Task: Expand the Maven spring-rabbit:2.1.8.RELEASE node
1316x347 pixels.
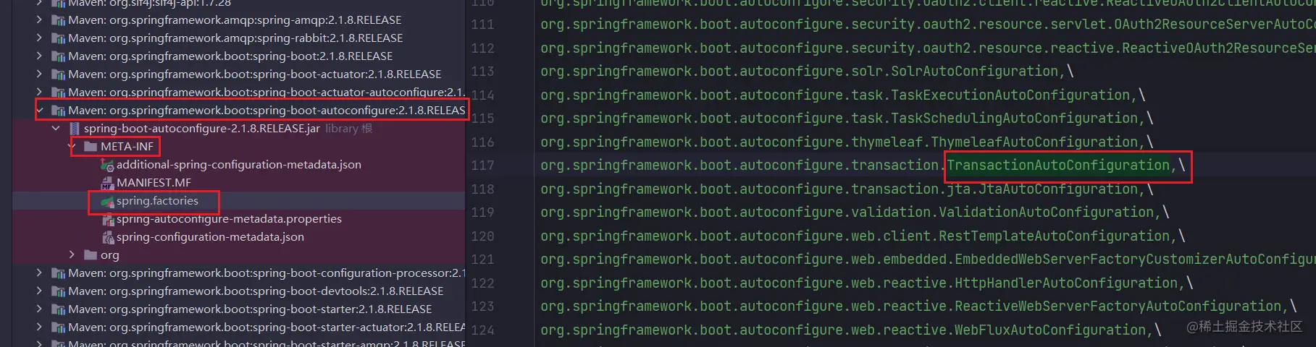Action: pyautogui.click(x=39, y=38)
